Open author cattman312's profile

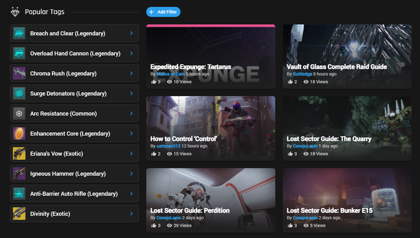point(168,146)
